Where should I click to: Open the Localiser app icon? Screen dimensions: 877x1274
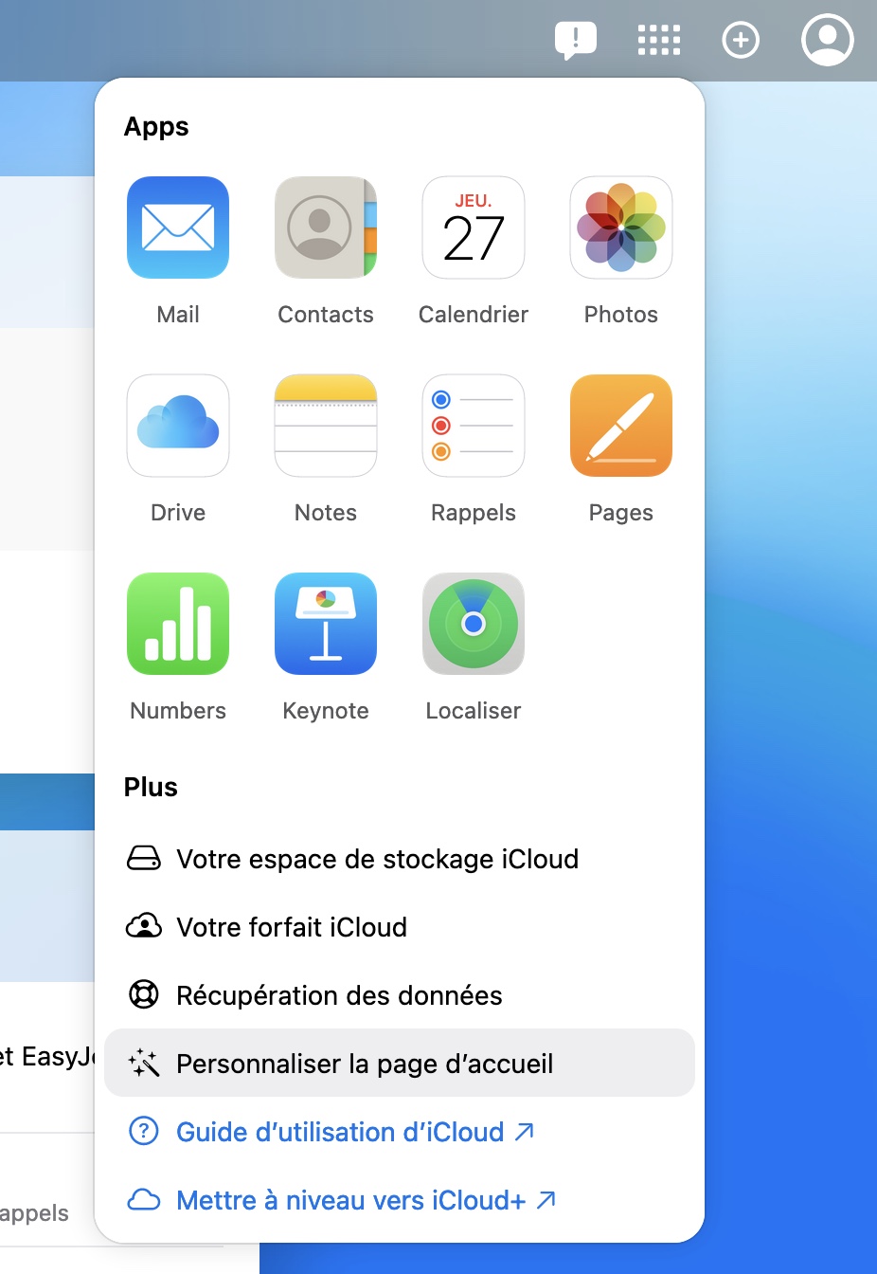click(x=474, y=624)
